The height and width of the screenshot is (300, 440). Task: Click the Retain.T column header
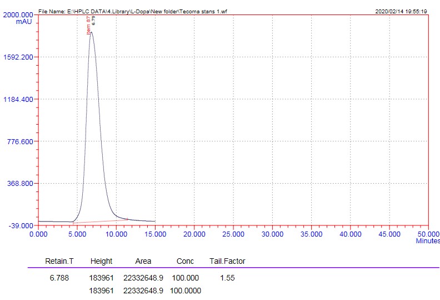tap(59, 261)
